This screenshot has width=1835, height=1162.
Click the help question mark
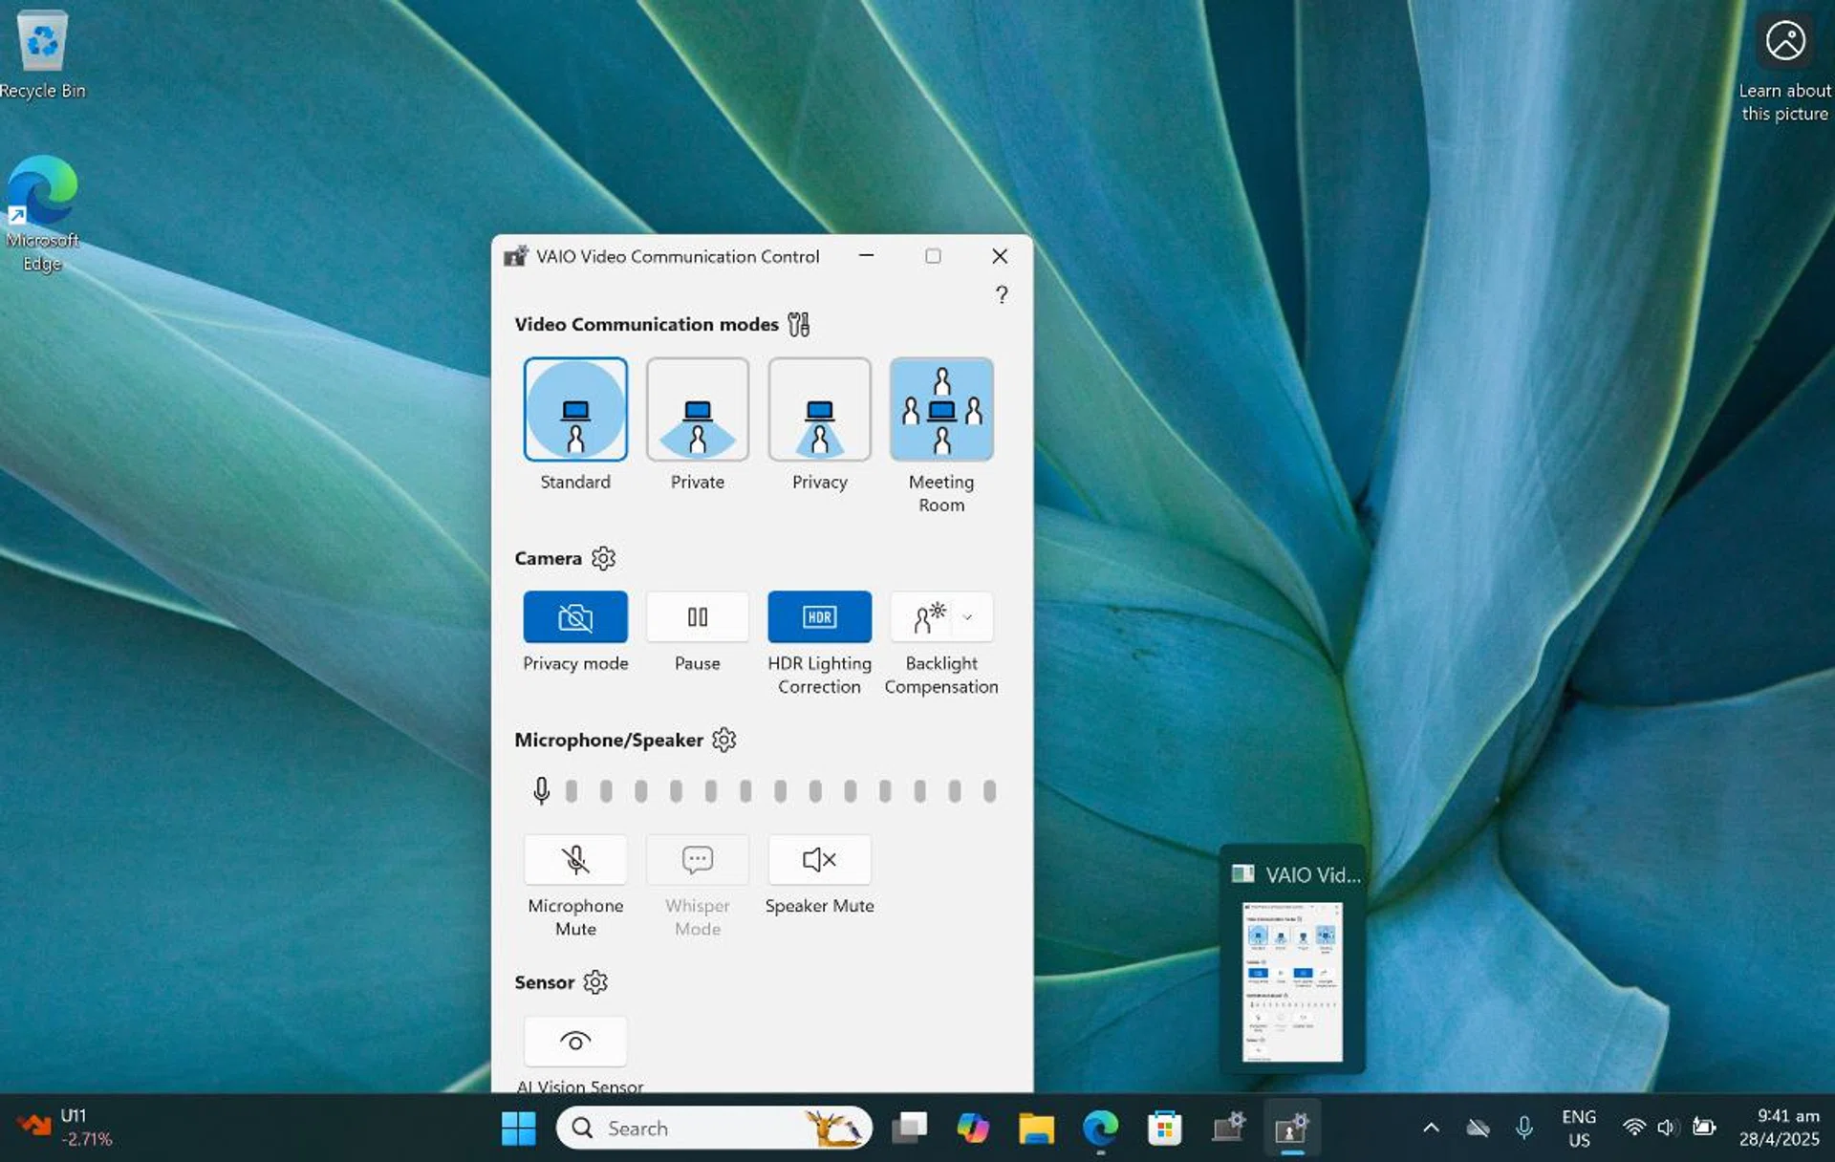click(1001, 295)
